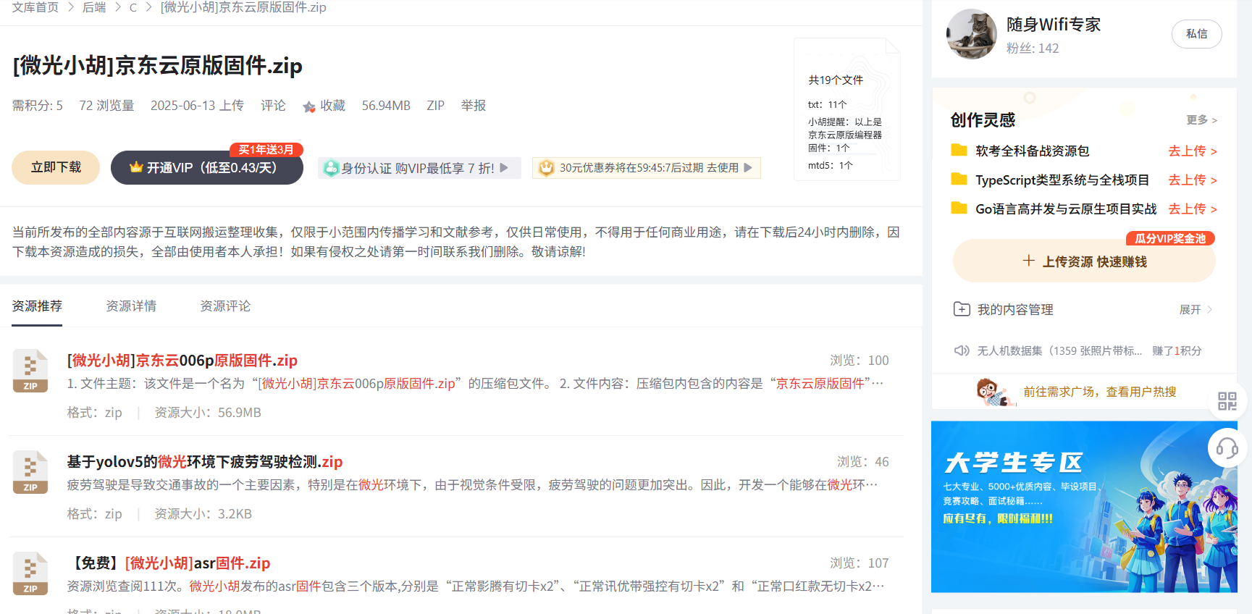Open 大学生专区 banner
Screen dimensions: 1252x614
(1084, 507)
